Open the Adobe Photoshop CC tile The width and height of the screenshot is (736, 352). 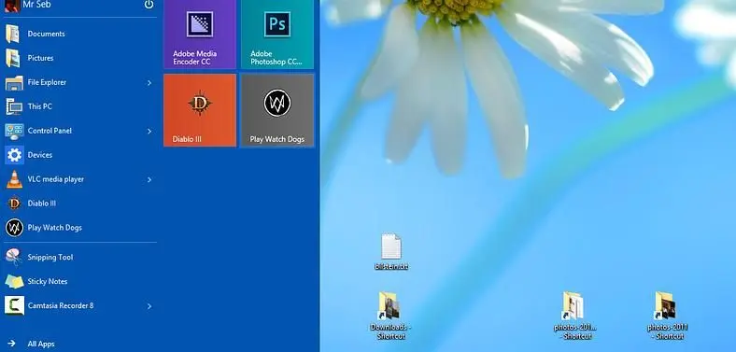pos(277,35)
